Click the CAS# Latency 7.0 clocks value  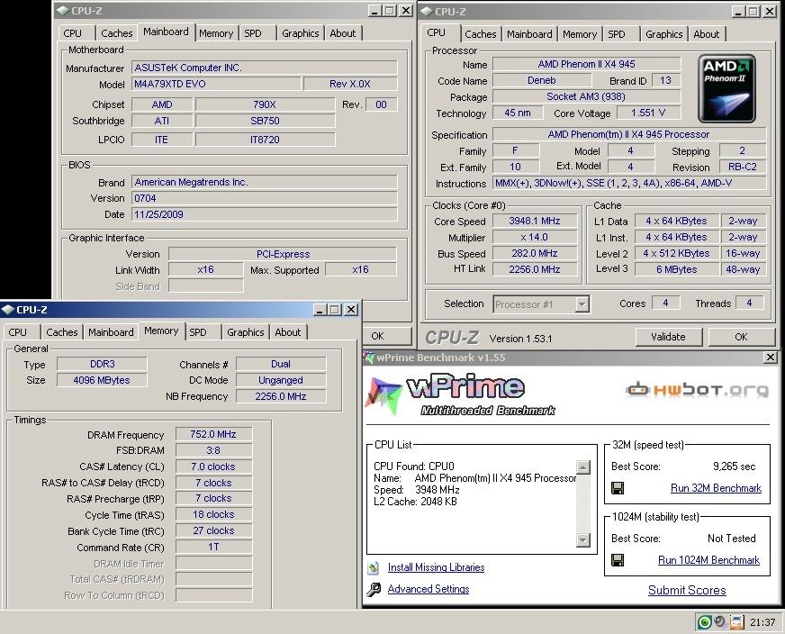click(x=213, y=466)
